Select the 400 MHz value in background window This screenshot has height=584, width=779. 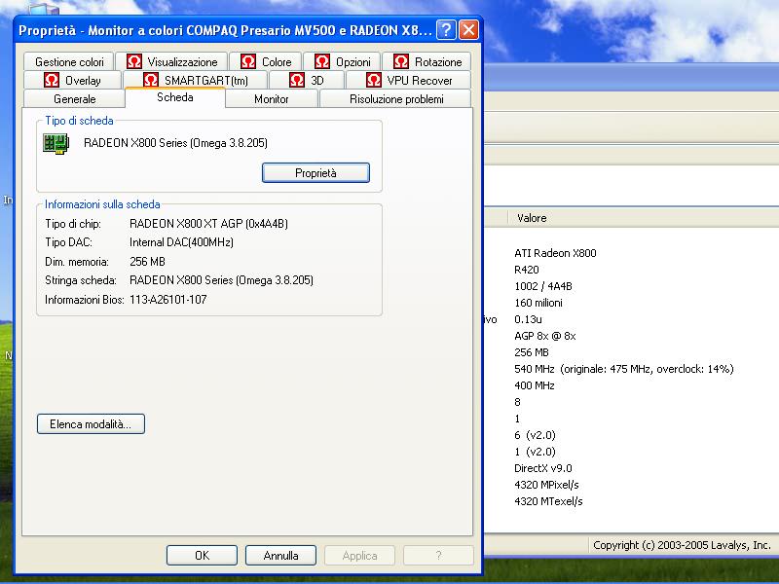534,385
